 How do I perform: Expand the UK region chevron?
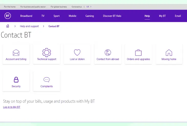(91, 7)
